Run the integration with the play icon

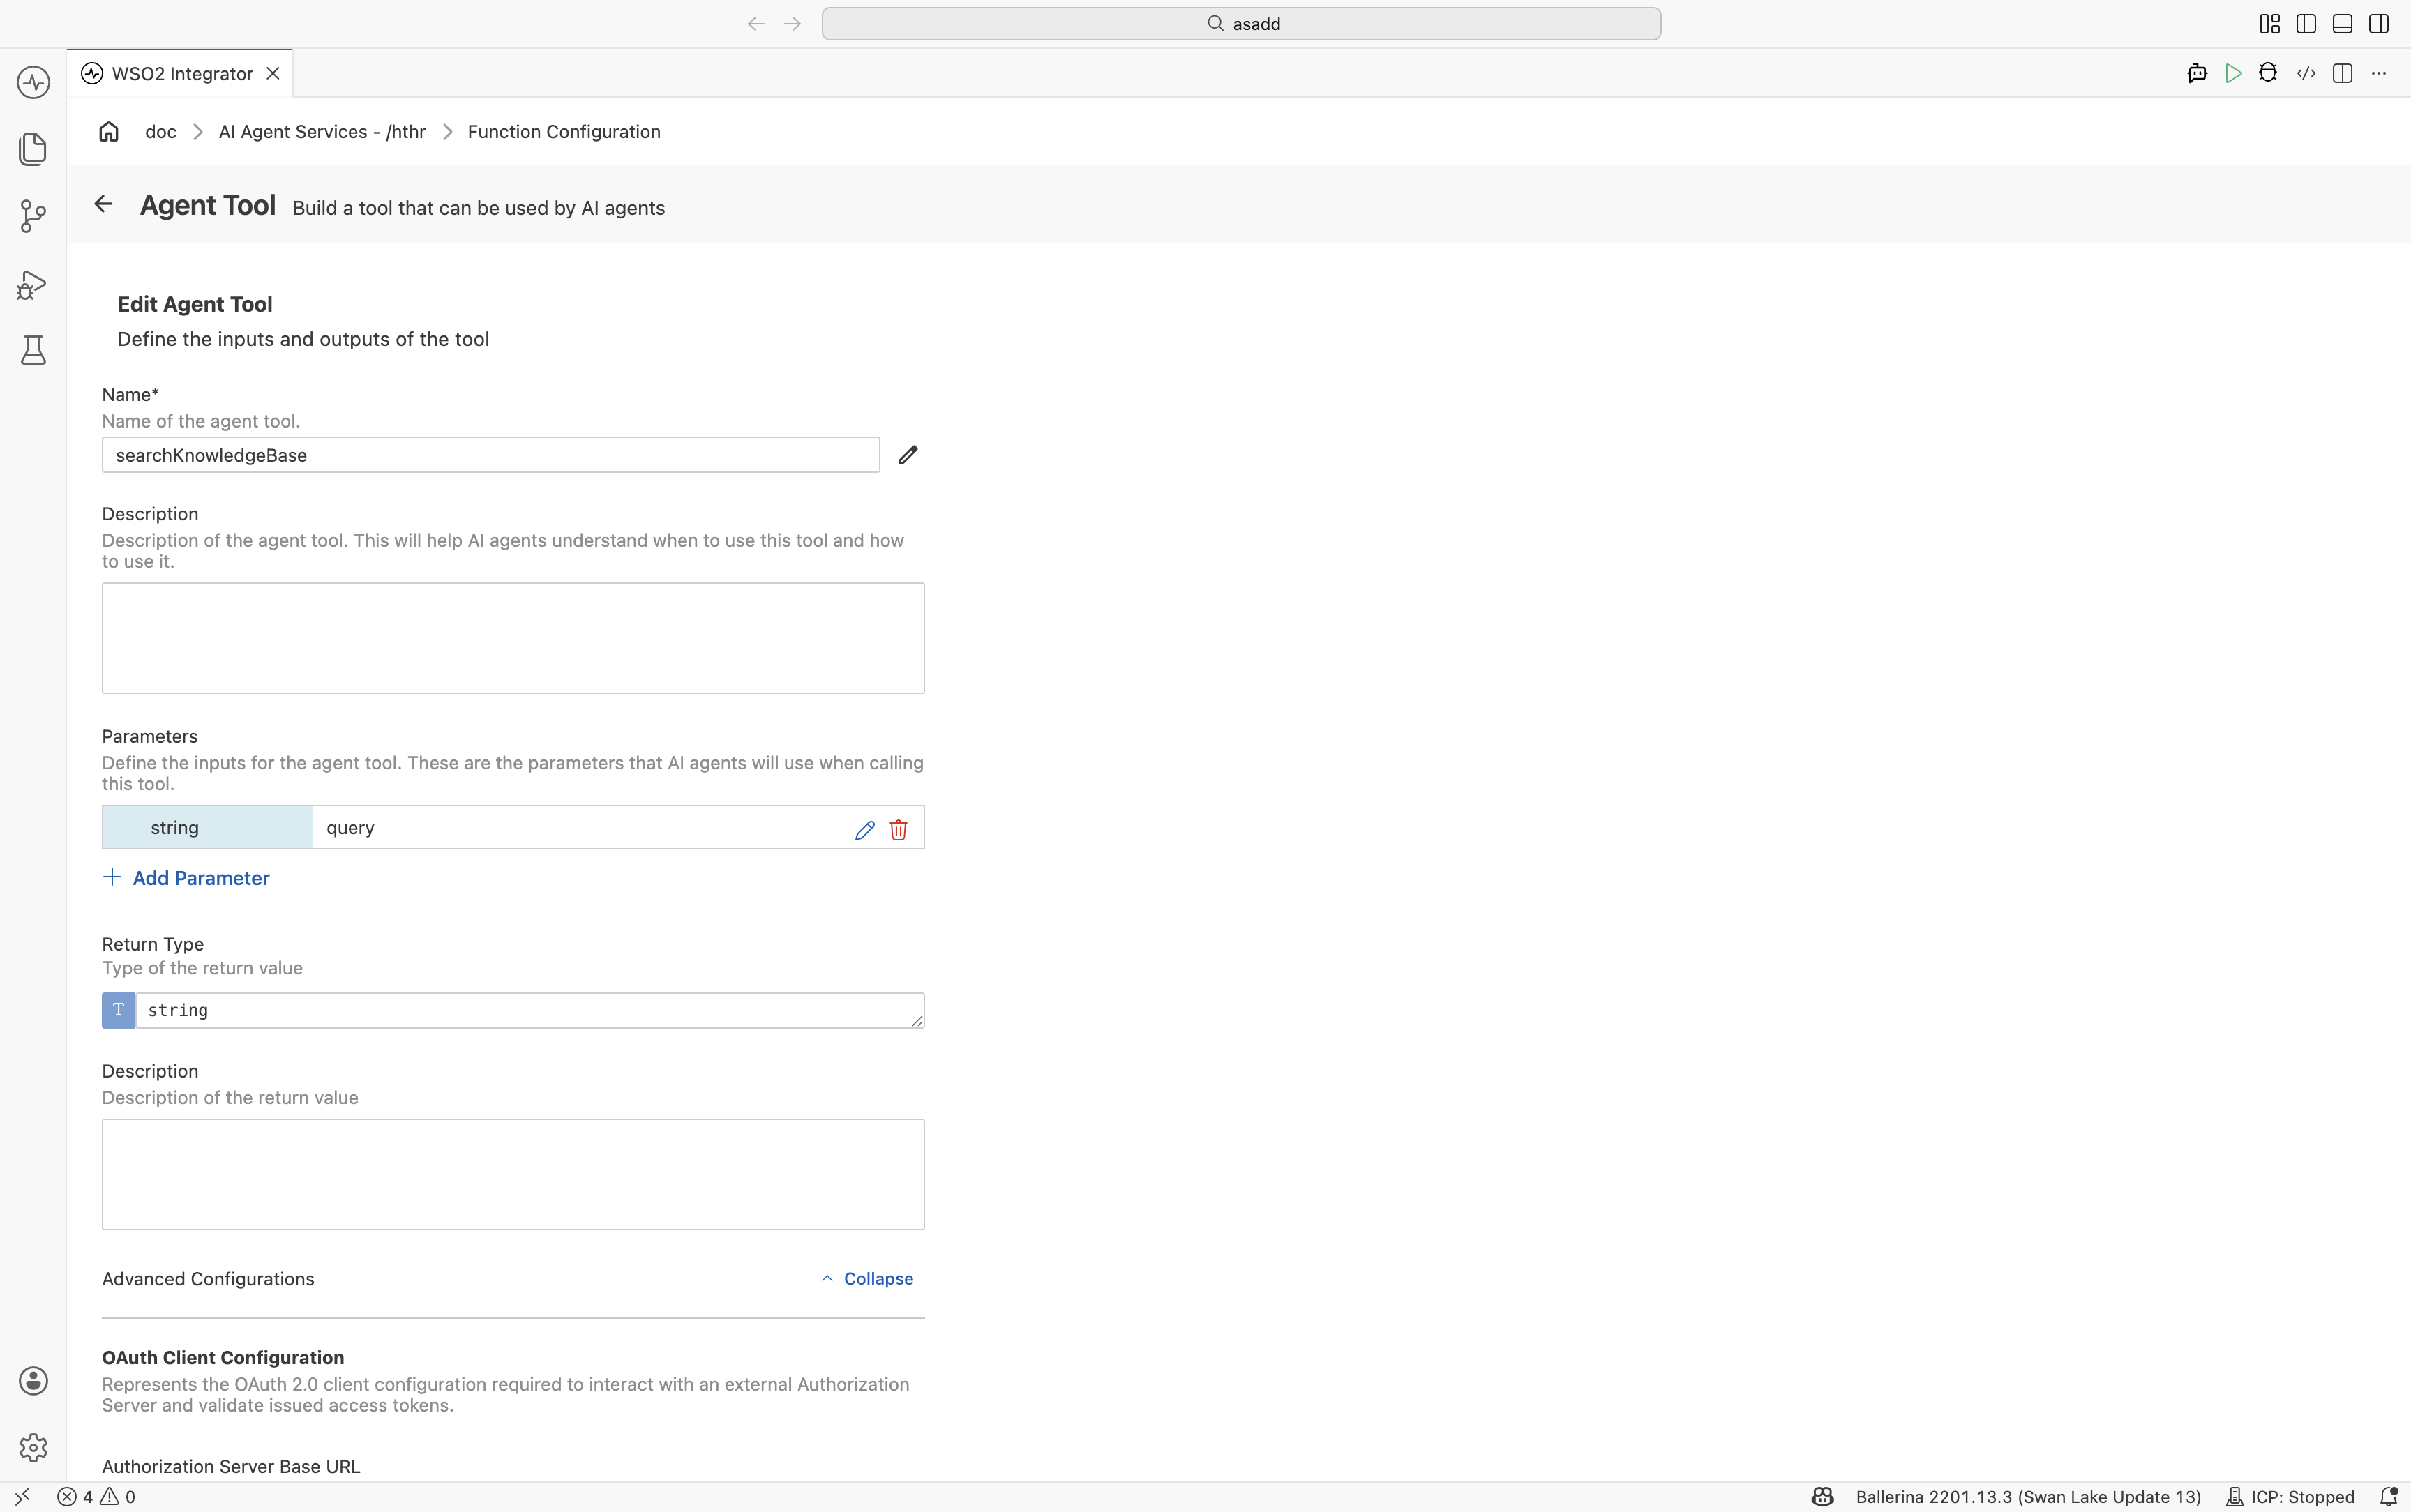[x=2233, y=73]
